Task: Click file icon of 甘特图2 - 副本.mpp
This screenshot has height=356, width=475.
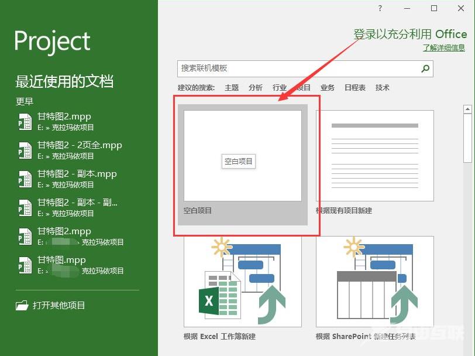Action: point(25,179)
